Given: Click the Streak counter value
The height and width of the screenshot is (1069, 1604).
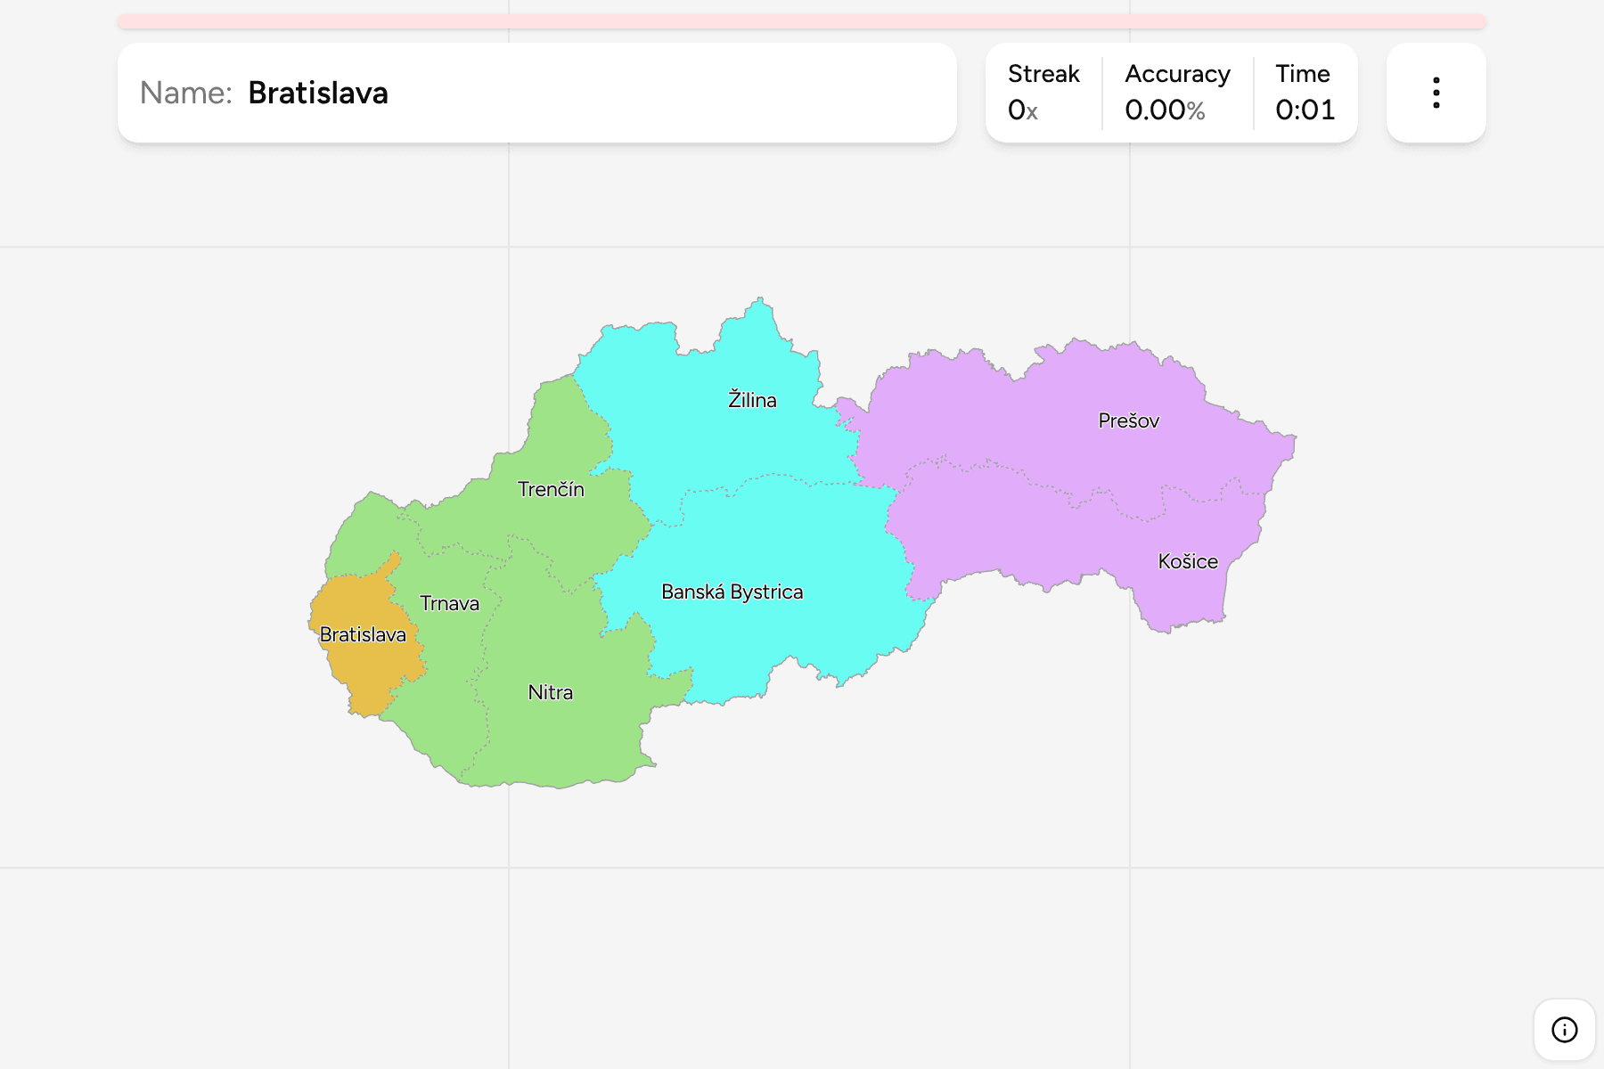Looking at the screenshot, I should coord(1023,110).
